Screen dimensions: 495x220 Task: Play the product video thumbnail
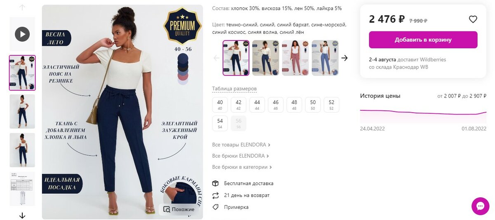coord(22,33)
